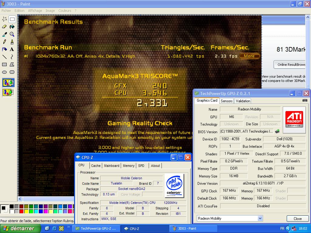Click the GPU-Z camera screenshot icon

(305, 100)
